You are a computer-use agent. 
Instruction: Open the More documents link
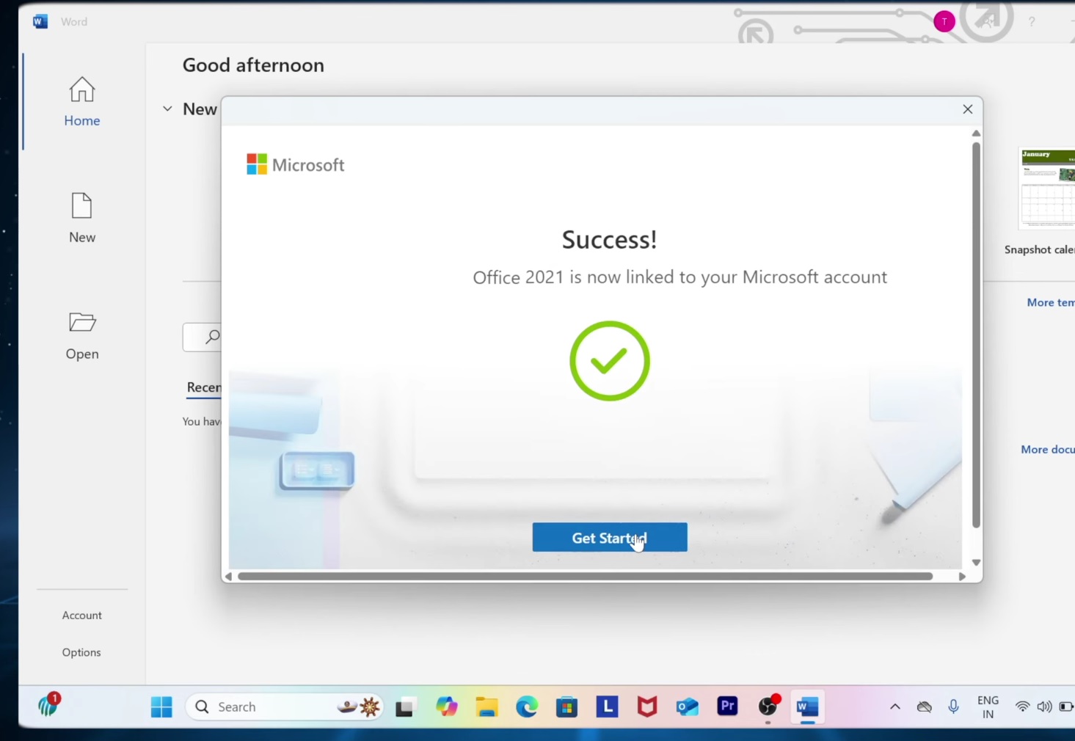(1047, 449)
